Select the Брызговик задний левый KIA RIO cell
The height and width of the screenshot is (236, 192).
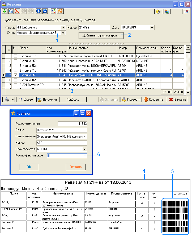92,56
